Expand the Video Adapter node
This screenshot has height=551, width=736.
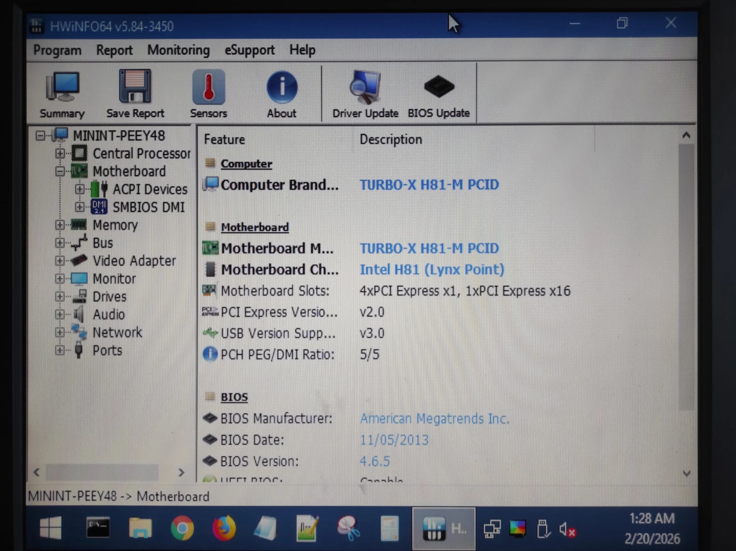(x=60, y=260)
